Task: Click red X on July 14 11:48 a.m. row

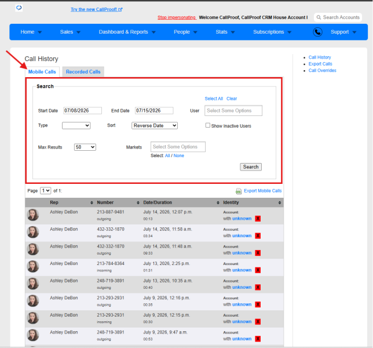Action: (258, 253)
